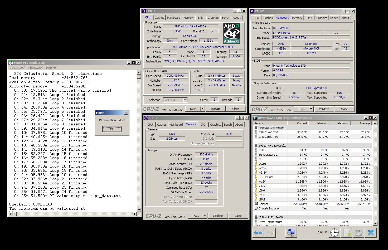Click Close button in CPU-Z Memory window
Screen dimensions: 388x250
[238, 216]
